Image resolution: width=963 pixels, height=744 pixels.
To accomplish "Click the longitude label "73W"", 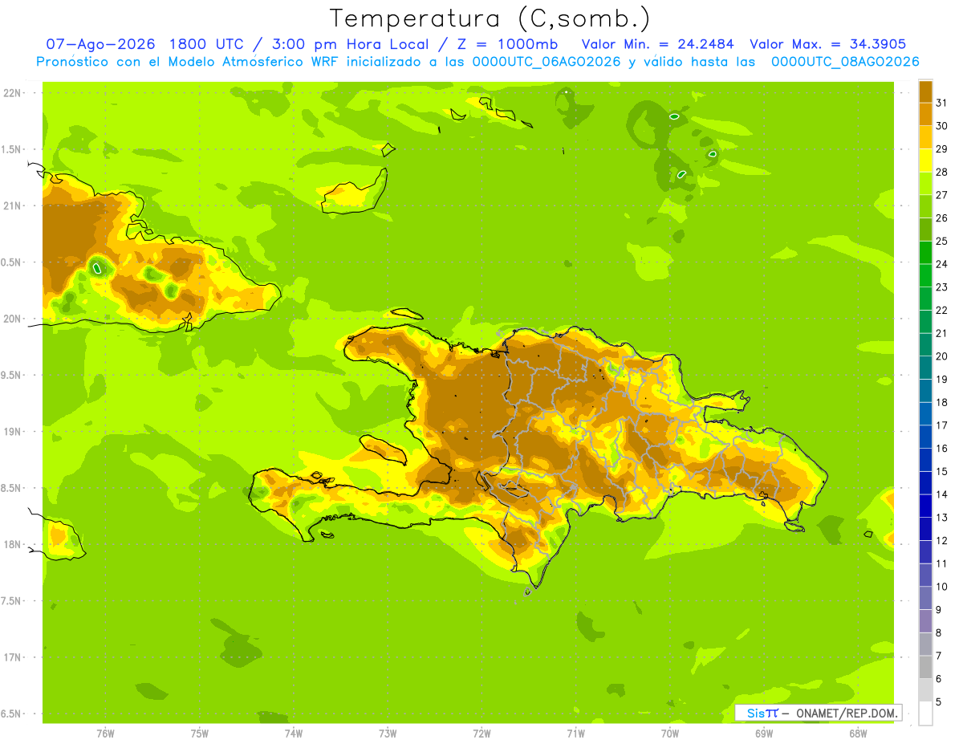I will coord(388,734).
